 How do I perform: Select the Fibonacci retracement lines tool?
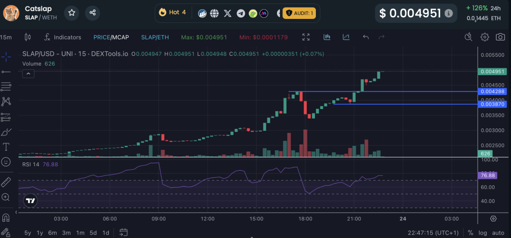pyautogui.click(x=6, y=87)
